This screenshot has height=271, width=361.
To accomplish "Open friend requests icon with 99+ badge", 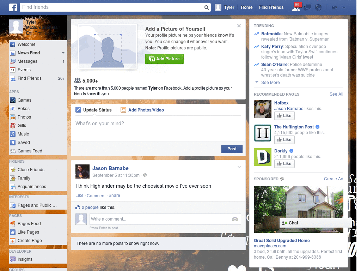I will (x=296, y=7).
